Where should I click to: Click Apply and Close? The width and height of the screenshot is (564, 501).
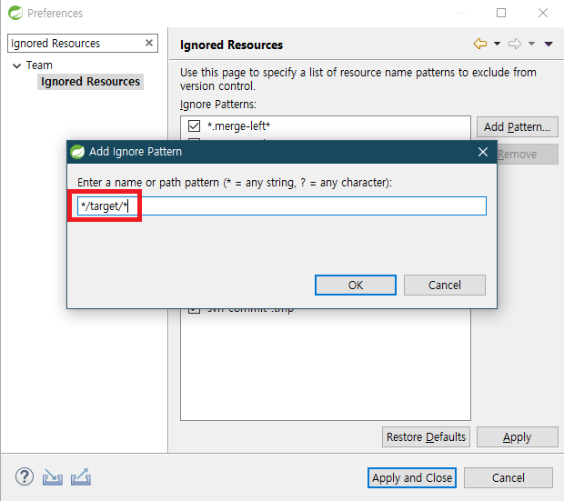point(412,478)
